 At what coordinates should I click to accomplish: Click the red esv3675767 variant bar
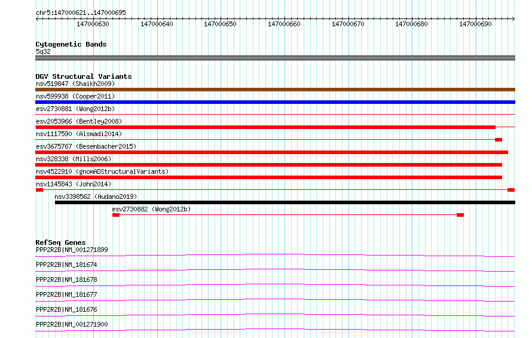tap(272, 152)
